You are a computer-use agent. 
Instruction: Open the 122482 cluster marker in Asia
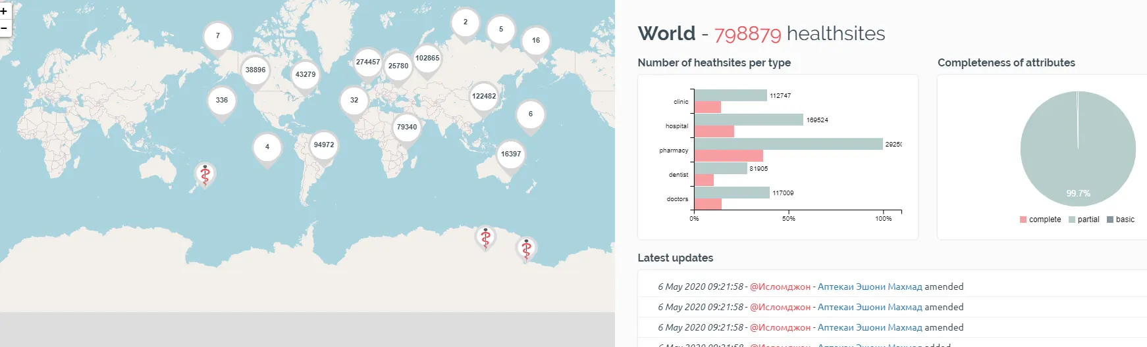(x=484, y=97)
